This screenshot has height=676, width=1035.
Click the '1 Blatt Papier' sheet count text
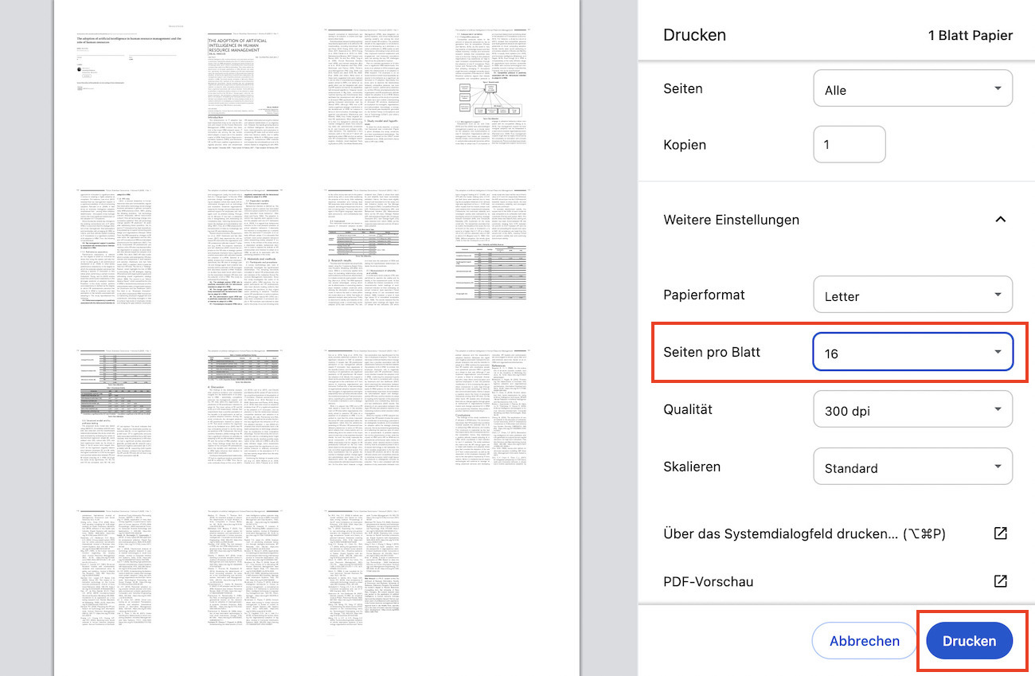(970, 35)
